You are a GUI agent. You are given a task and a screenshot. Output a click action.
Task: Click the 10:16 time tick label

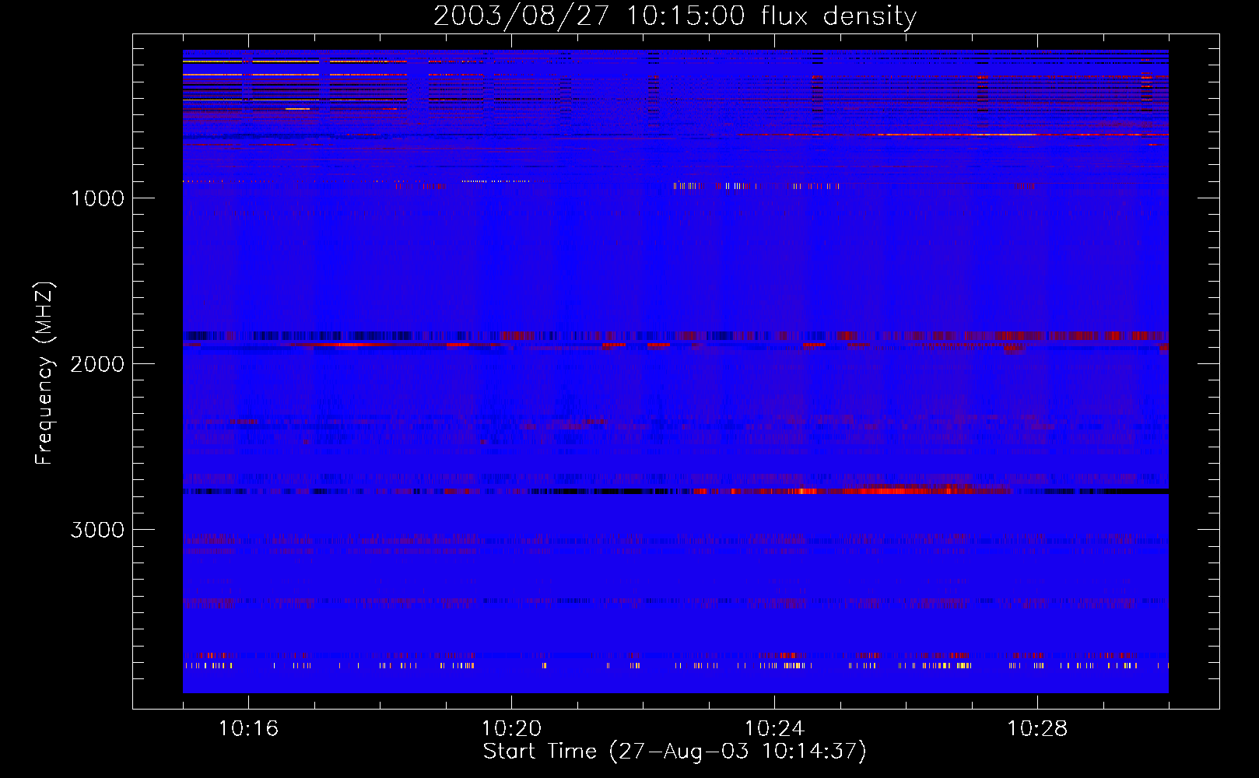pos(248,728)
